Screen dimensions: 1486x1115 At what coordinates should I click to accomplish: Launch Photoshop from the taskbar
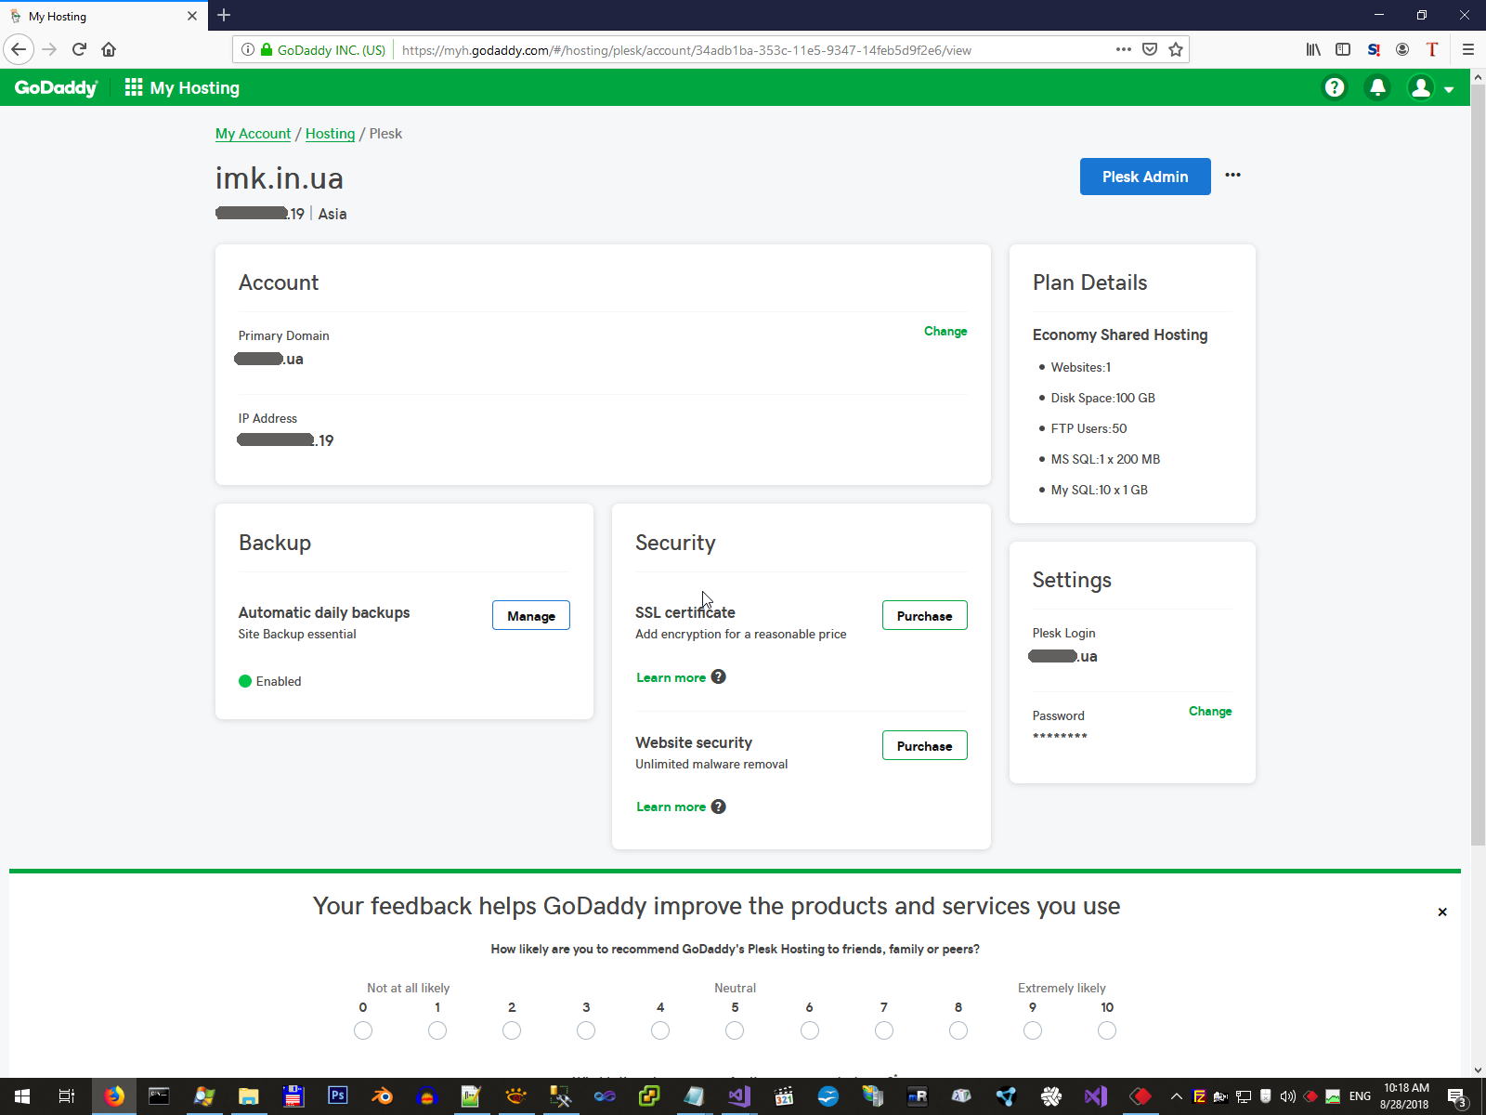click(337, 1096)
